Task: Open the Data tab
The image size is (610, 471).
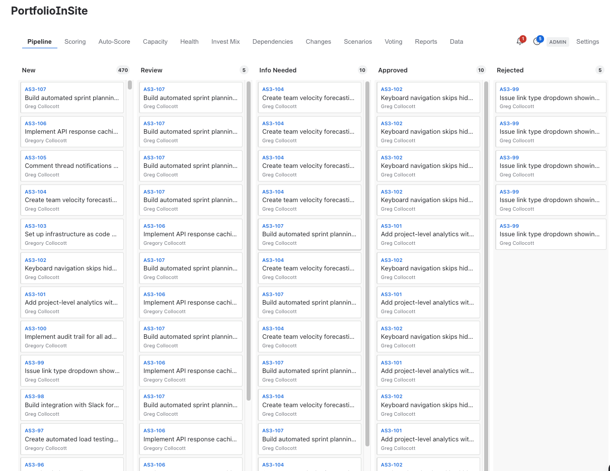Action: (x=456, y=42)
